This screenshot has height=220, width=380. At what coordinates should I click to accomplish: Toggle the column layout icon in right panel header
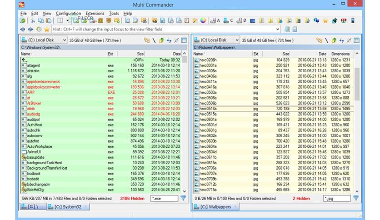pos(356,40)
